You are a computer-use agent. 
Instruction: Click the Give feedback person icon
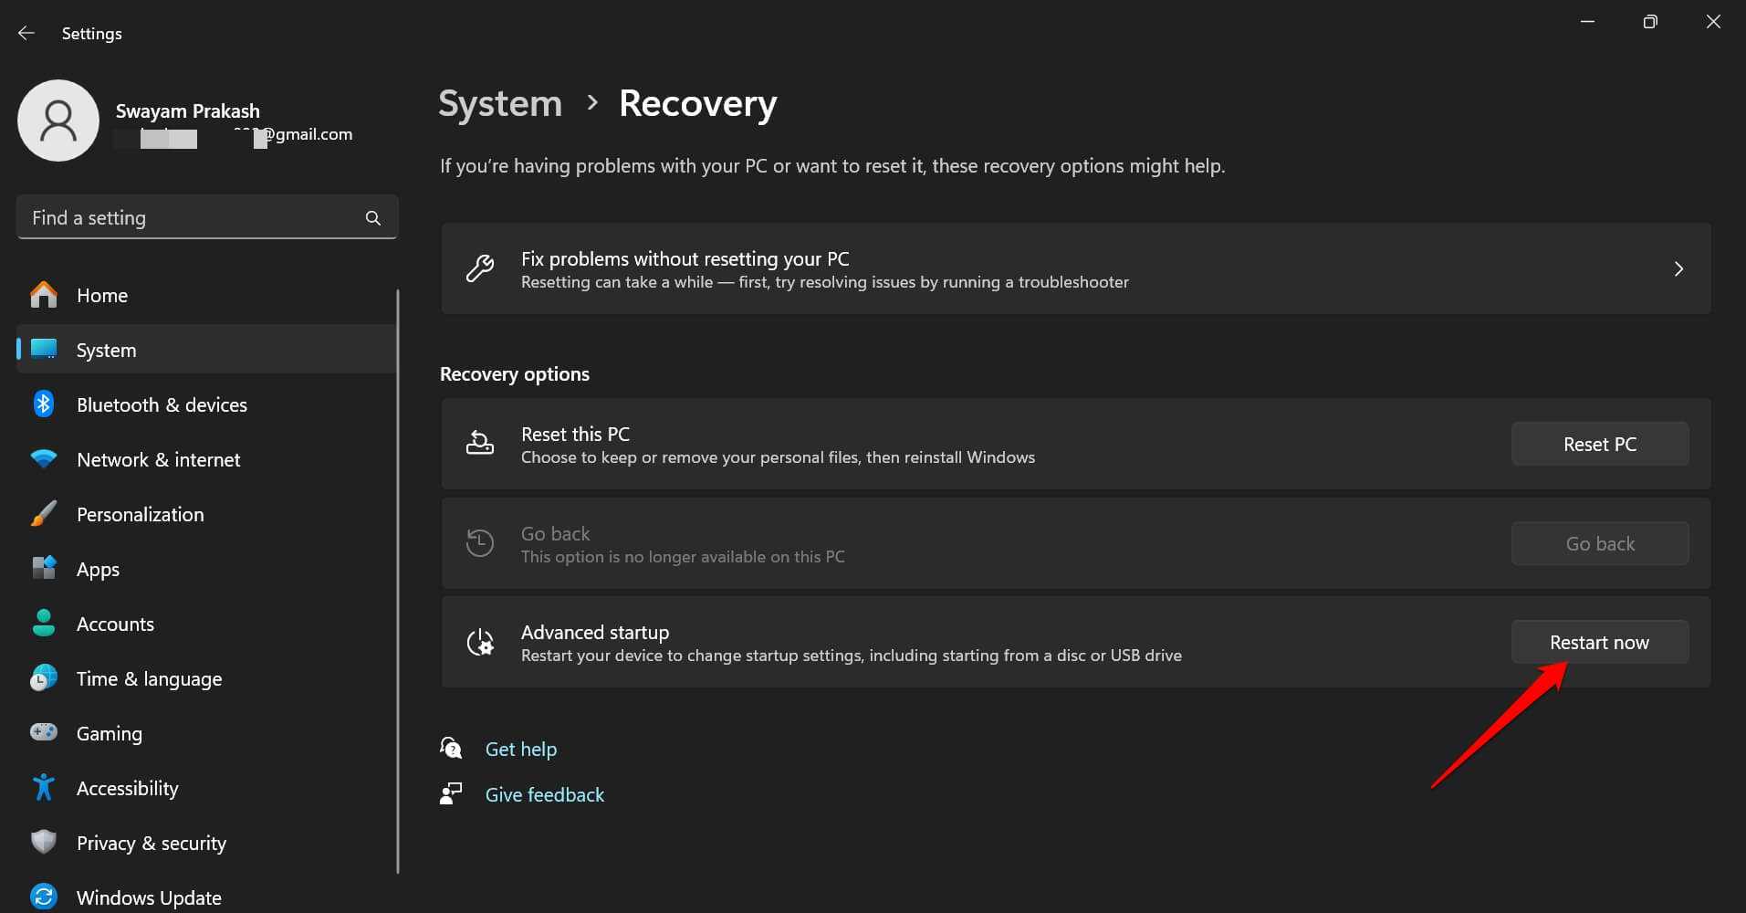[451, 793]
